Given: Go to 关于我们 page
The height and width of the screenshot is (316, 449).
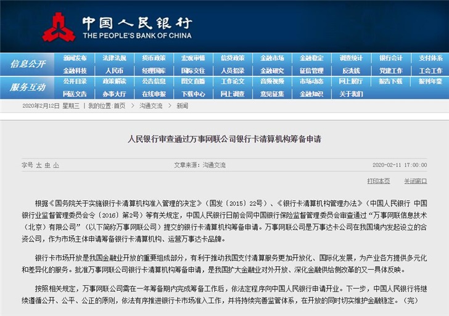Looking at the screenshot, I should pos(351,94).
